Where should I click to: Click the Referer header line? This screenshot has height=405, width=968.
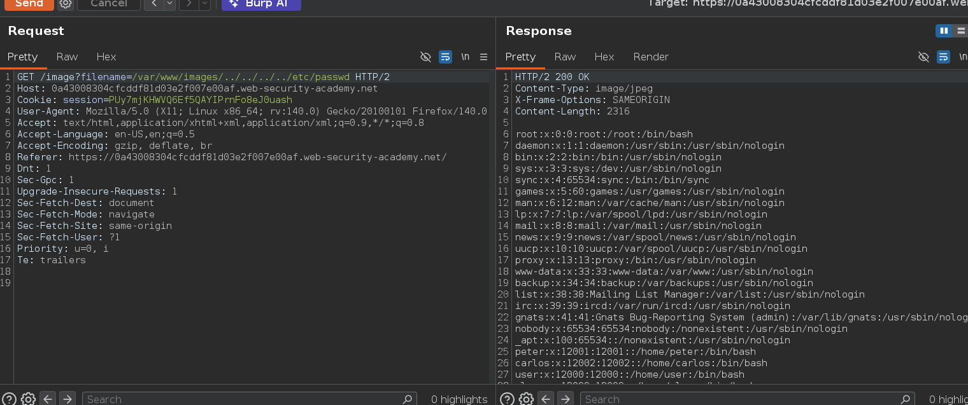pyautogui.click(x=232, y=157)
